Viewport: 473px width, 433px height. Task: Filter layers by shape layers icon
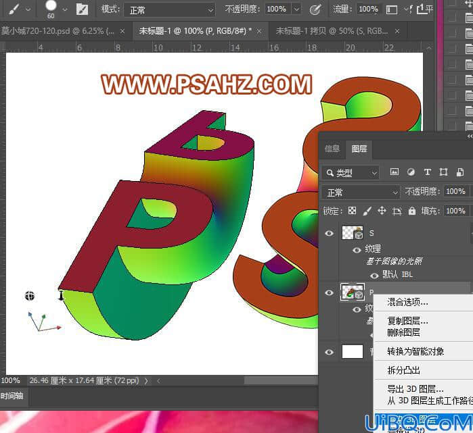click(443, 172)
